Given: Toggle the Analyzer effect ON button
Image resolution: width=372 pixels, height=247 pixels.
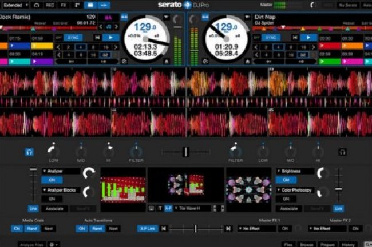Looking at the screenshot, I should click(52, 180).
